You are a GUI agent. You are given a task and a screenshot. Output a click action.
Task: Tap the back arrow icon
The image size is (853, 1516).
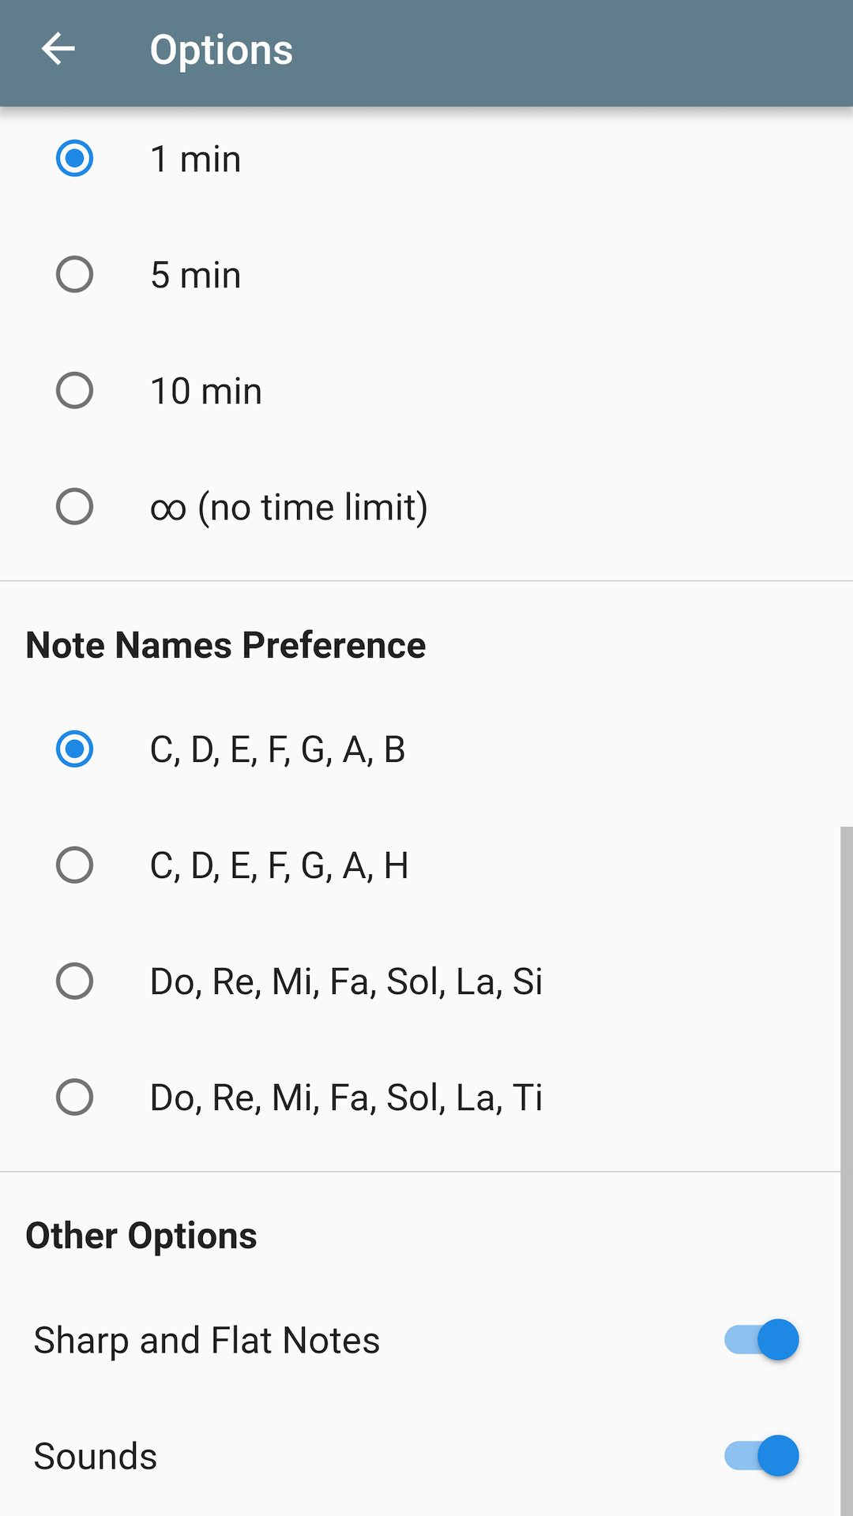58,49
